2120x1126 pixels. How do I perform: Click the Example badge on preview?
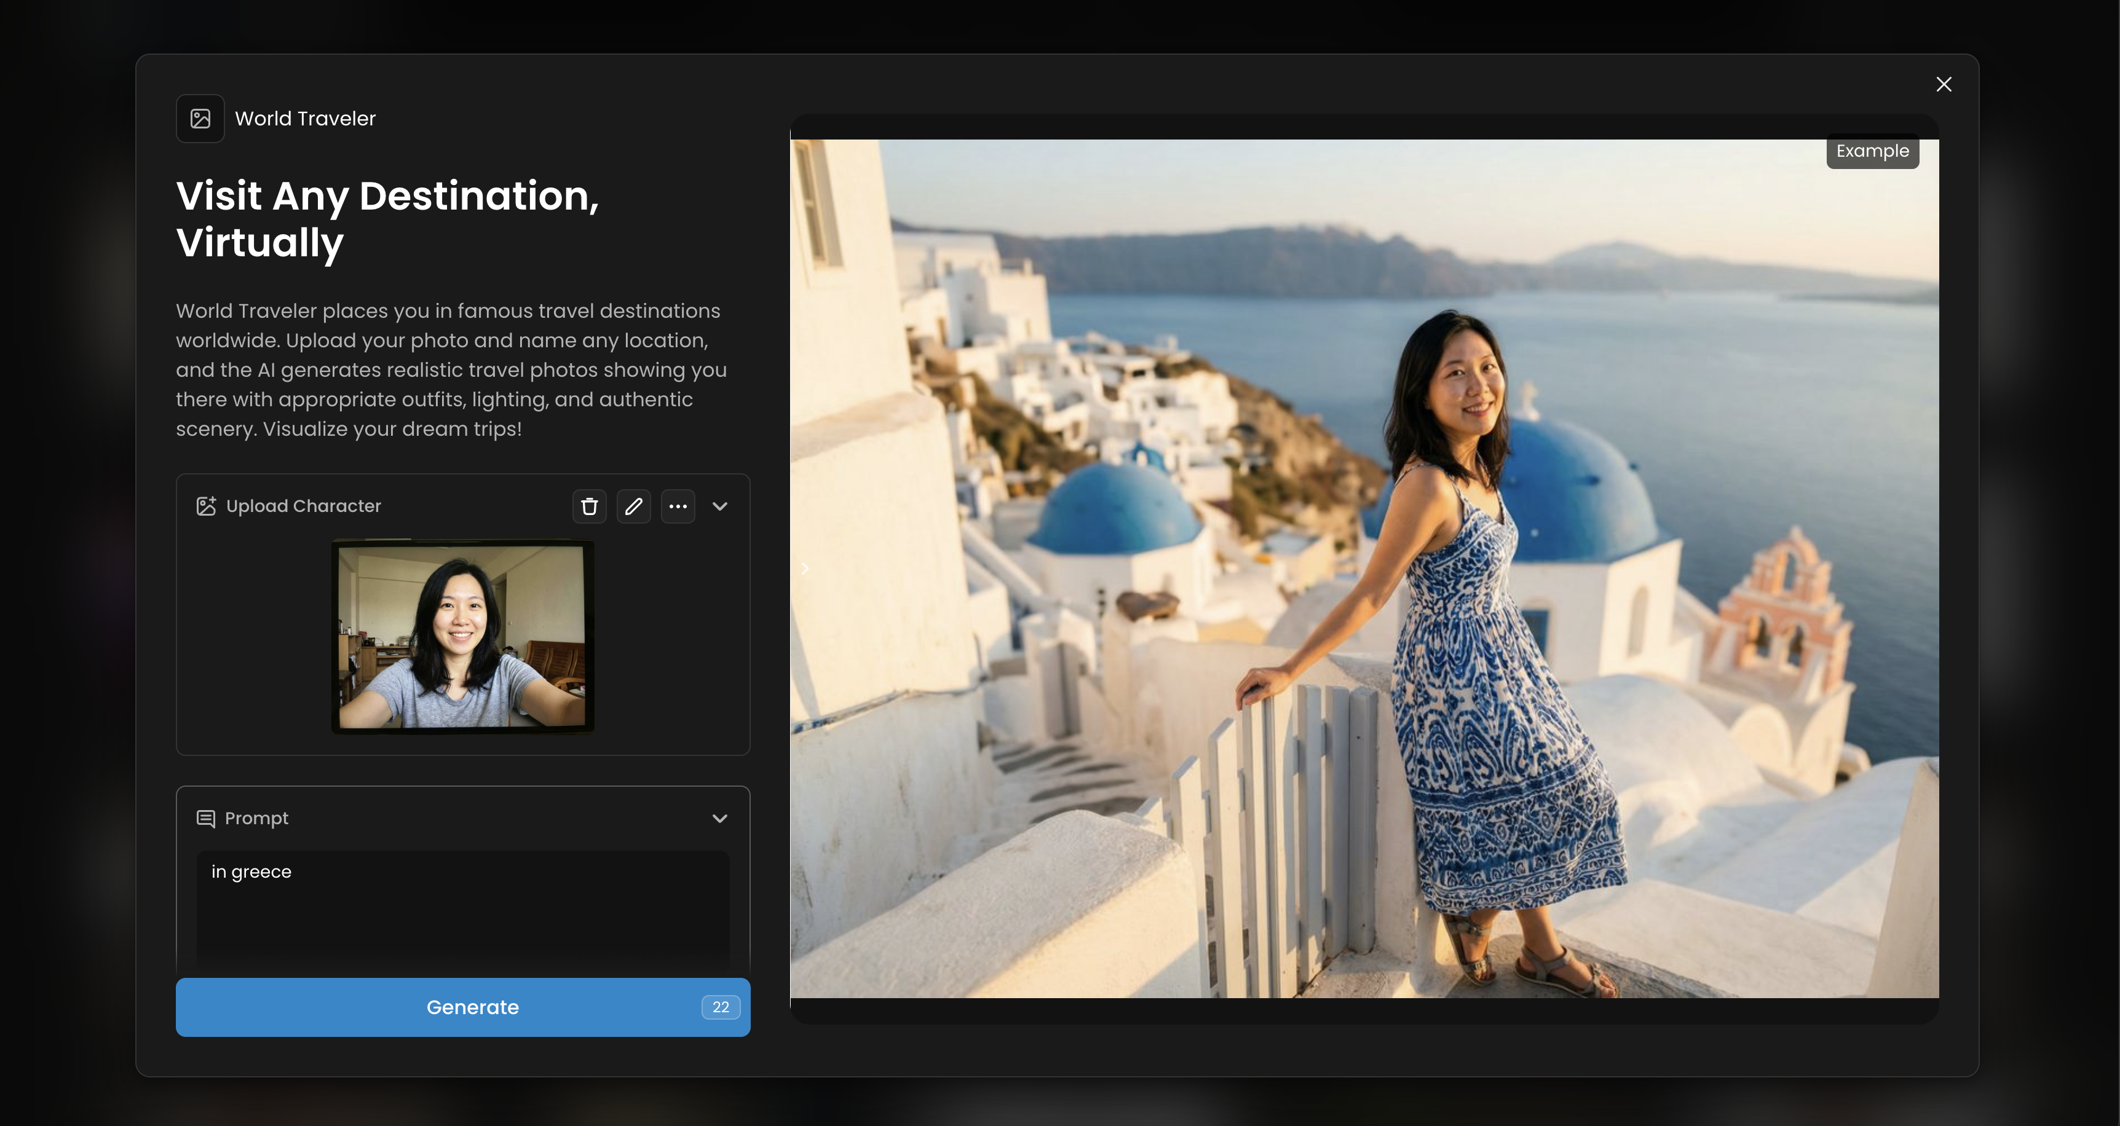1872,151
